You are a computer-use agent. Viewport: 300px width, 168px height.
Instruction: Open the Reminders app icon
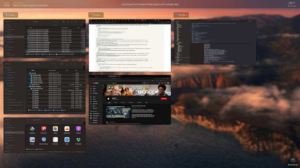pos(55,140)
